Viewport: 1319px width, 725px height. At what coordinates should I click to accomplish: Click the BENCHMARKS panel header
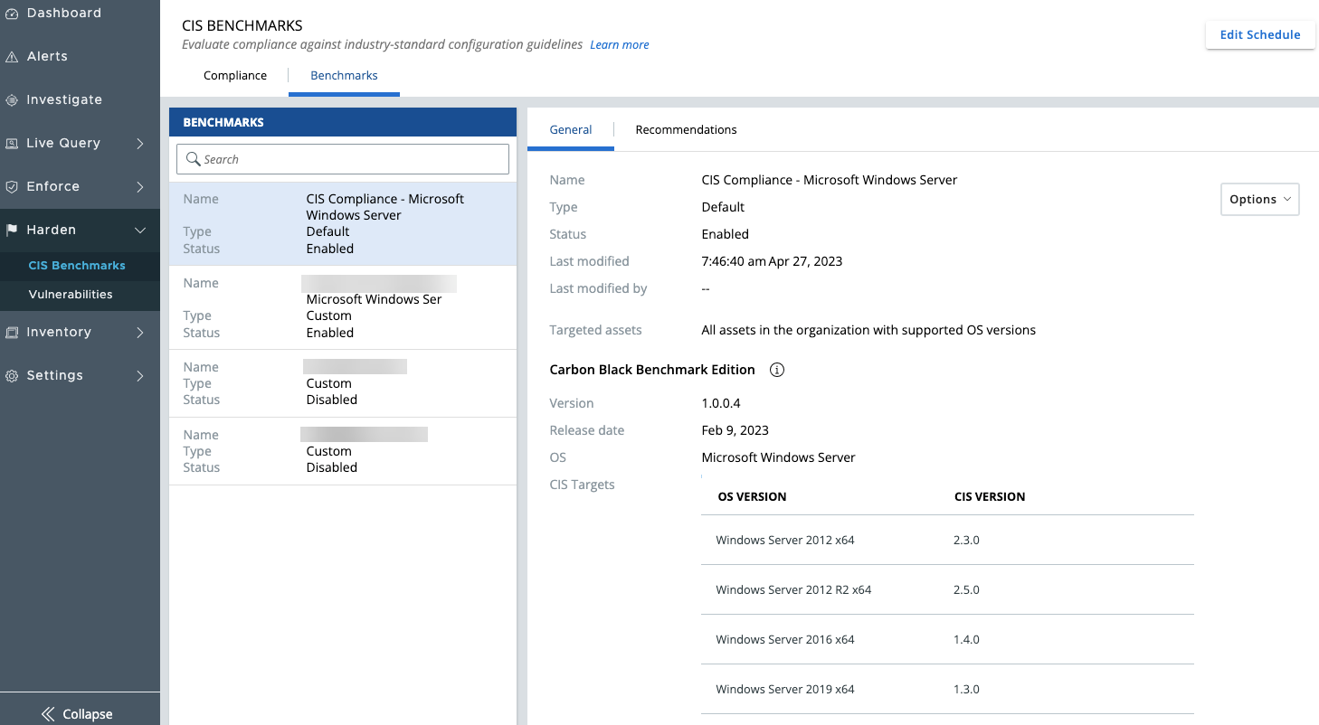tap(343, 122)
